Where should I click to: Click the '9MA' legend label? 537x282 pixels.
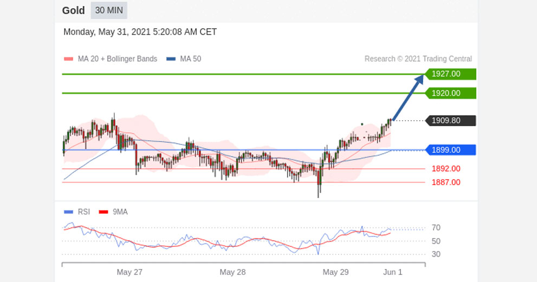(120, 212)
